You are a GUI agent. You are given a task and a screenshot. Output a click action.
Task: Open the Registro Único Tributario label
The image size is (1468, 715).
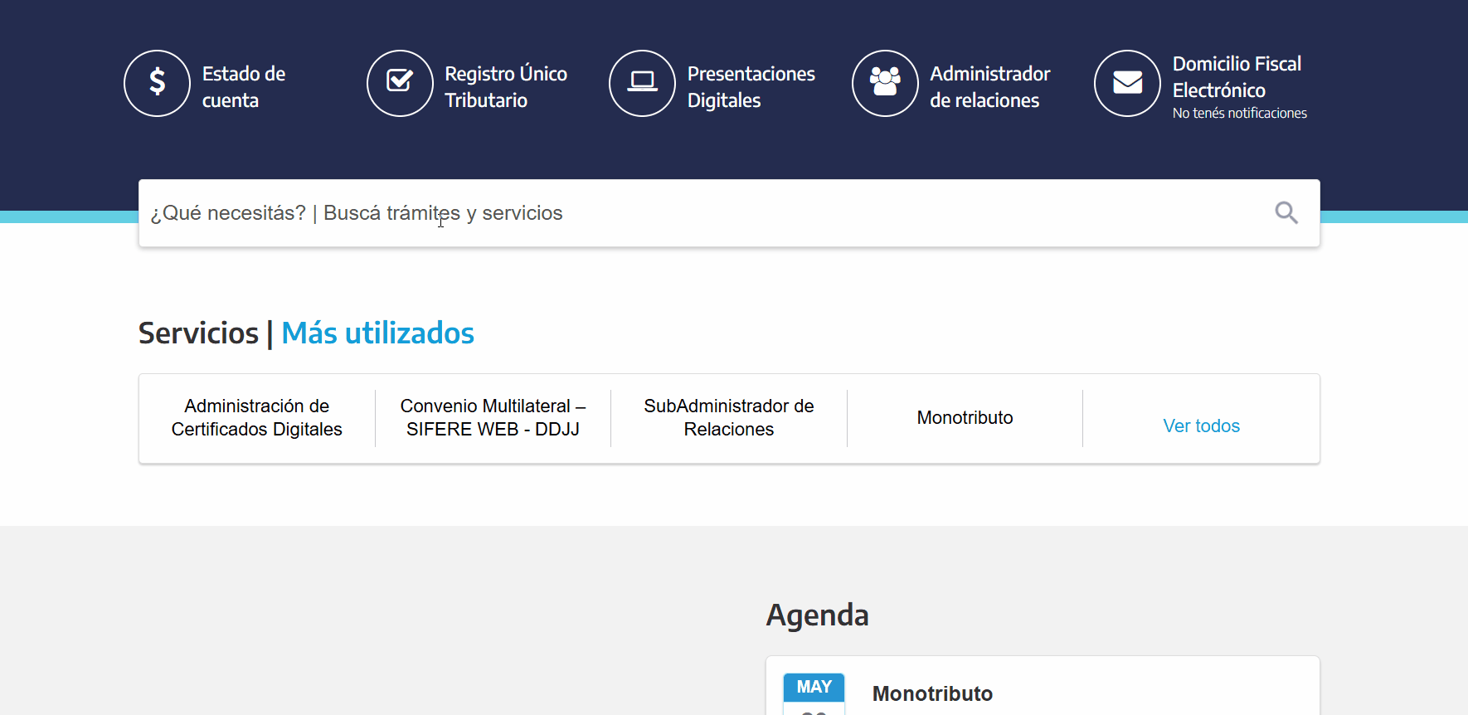(x=506, y=87)
